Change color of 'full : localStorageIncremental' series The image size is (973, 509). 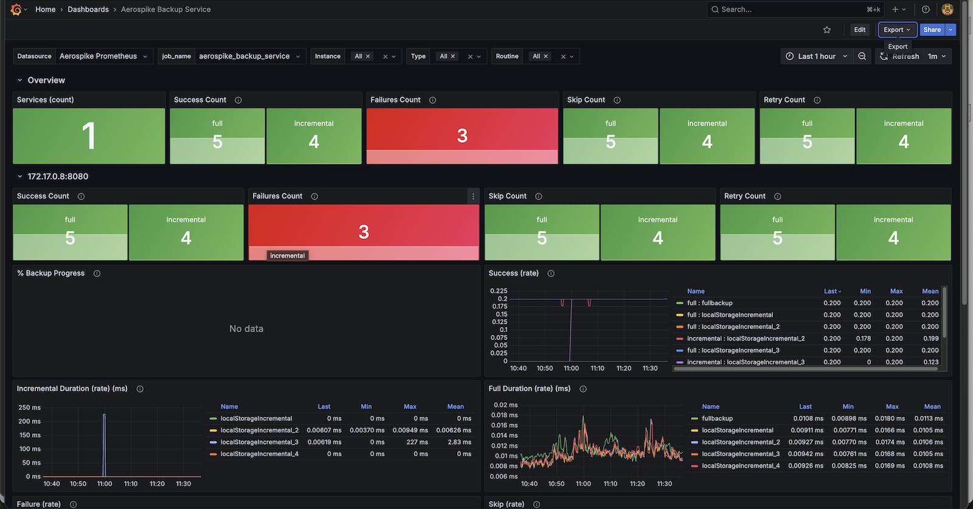679,316
